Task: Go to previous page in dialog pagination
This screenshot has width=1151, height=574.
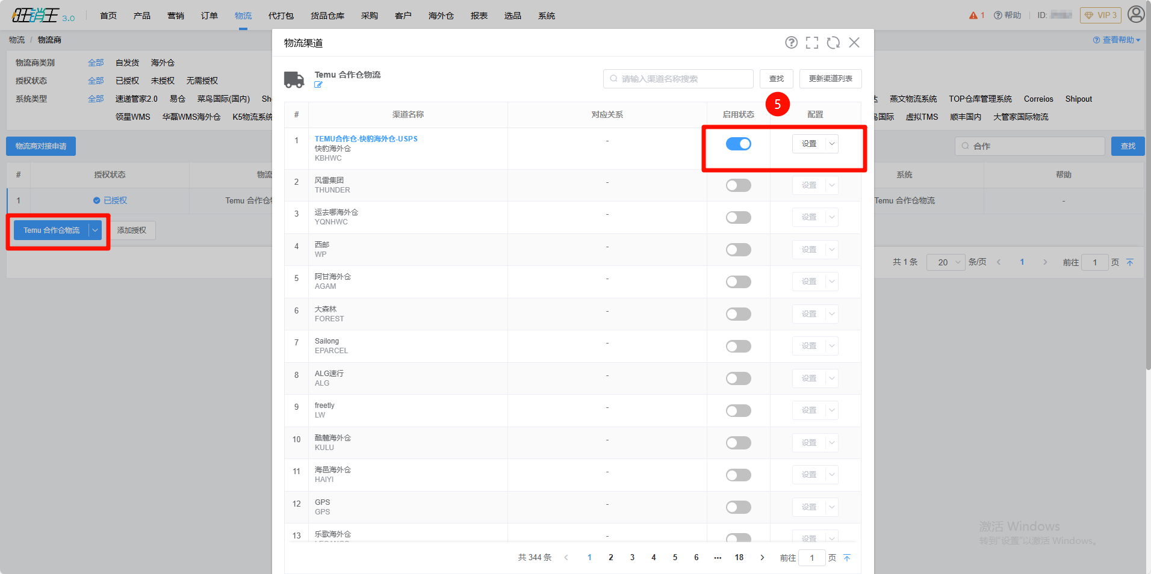Action: [566, 558]
